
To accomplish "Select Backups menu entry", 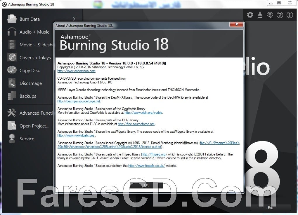I will [28, 96].
